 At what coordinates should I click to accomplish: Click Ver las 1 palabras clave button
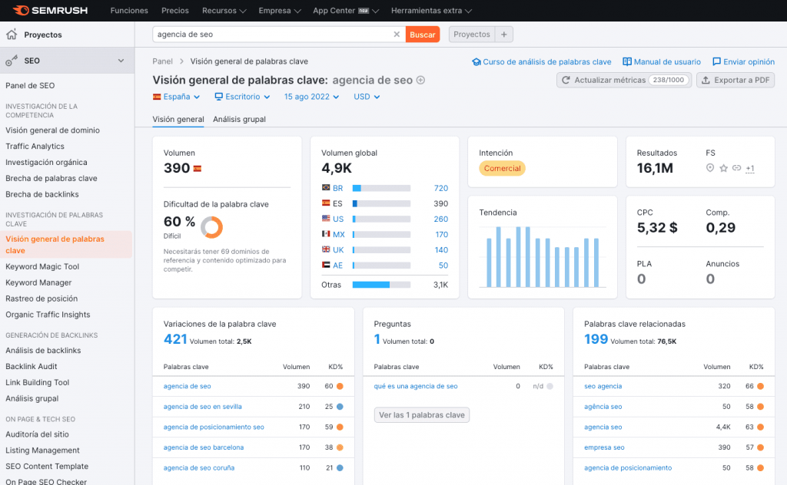(x=422, y=415)
